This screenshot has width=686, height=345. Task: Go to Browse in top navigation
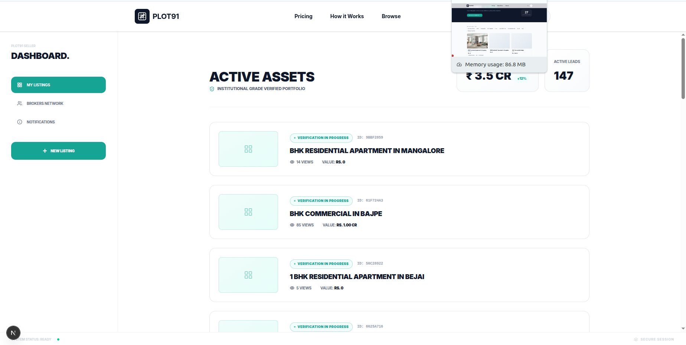(x=391, y=16)
